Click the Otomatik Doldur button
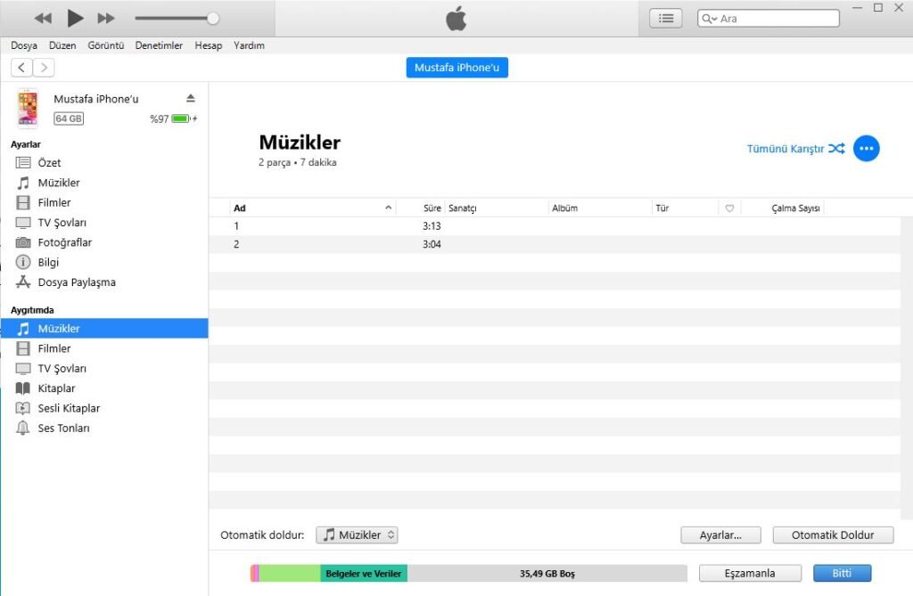Viewport: 913px width, 596px height. [833, 535]
